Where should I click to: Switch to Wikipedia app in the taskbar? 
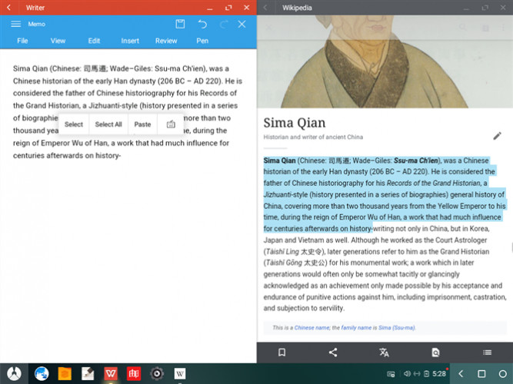[x=180, y=373]
